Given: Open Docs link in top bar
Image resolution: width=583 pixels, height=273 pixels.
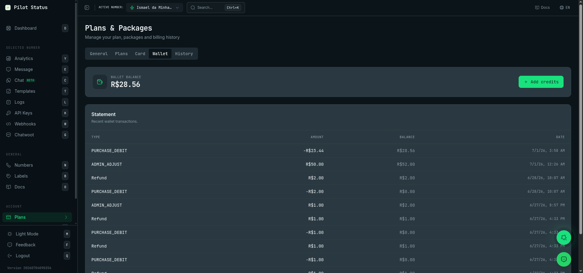Looking at the screenshot, I should pos(542,8).
